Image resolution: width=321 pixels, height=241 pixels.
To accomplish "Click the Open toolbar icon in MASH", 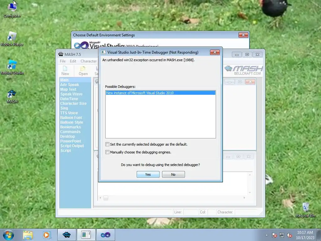I will pyautogui.click(x=83, y=71).
